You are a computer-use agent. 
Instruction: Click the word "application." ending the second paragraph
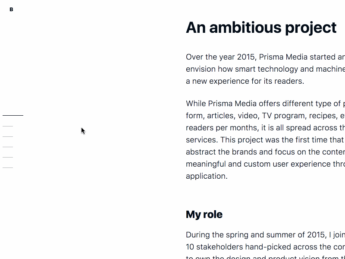(206, 176)
